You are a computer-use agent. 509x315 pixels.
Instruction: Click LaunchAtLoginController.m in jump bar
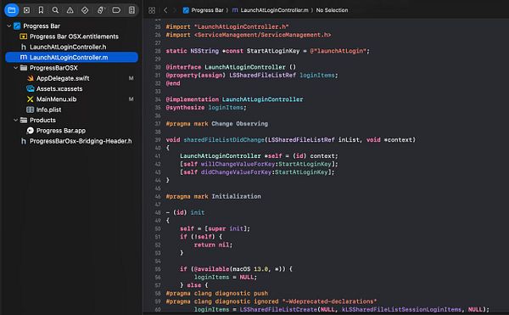274,10
